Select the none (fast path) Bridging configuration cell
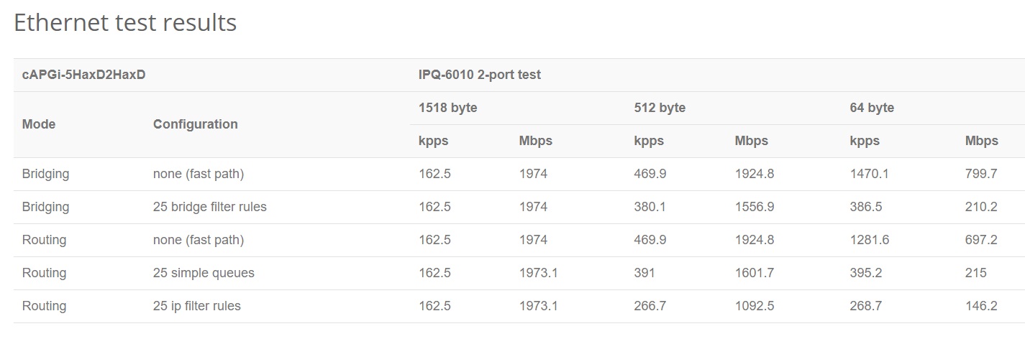Viewport: 1025px width, 339px height. 199,174
